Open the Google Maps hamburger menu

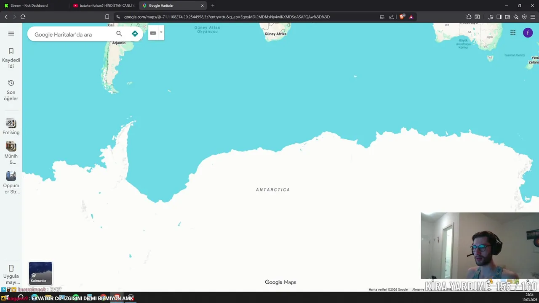click(11, 34)
